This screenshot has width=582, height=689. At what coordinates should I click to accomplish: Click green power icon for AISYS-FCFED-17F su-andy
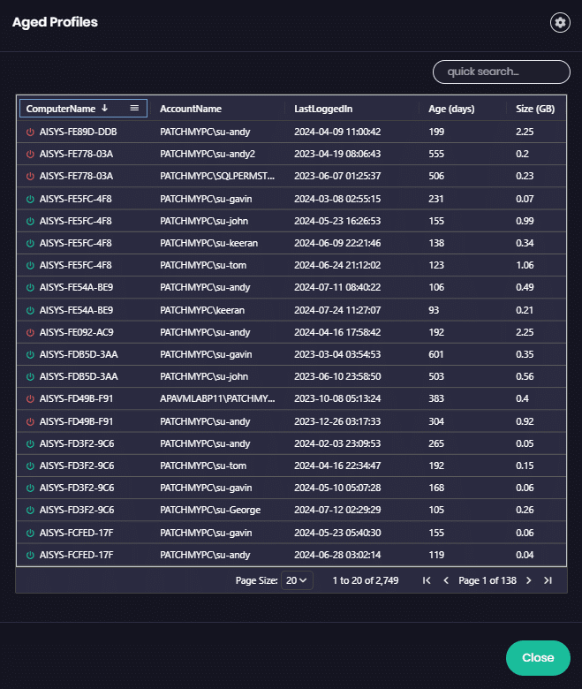point(30,555)
